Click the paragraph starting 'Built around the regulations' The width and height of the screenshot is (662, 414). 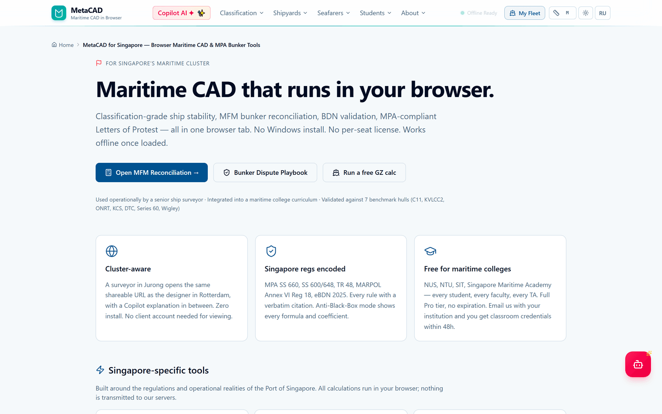(269, 393)
